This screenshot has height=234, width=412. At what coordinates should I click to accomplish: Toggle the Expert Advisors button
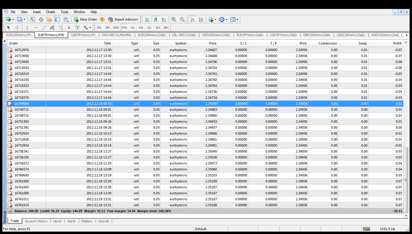click(123, 19)
